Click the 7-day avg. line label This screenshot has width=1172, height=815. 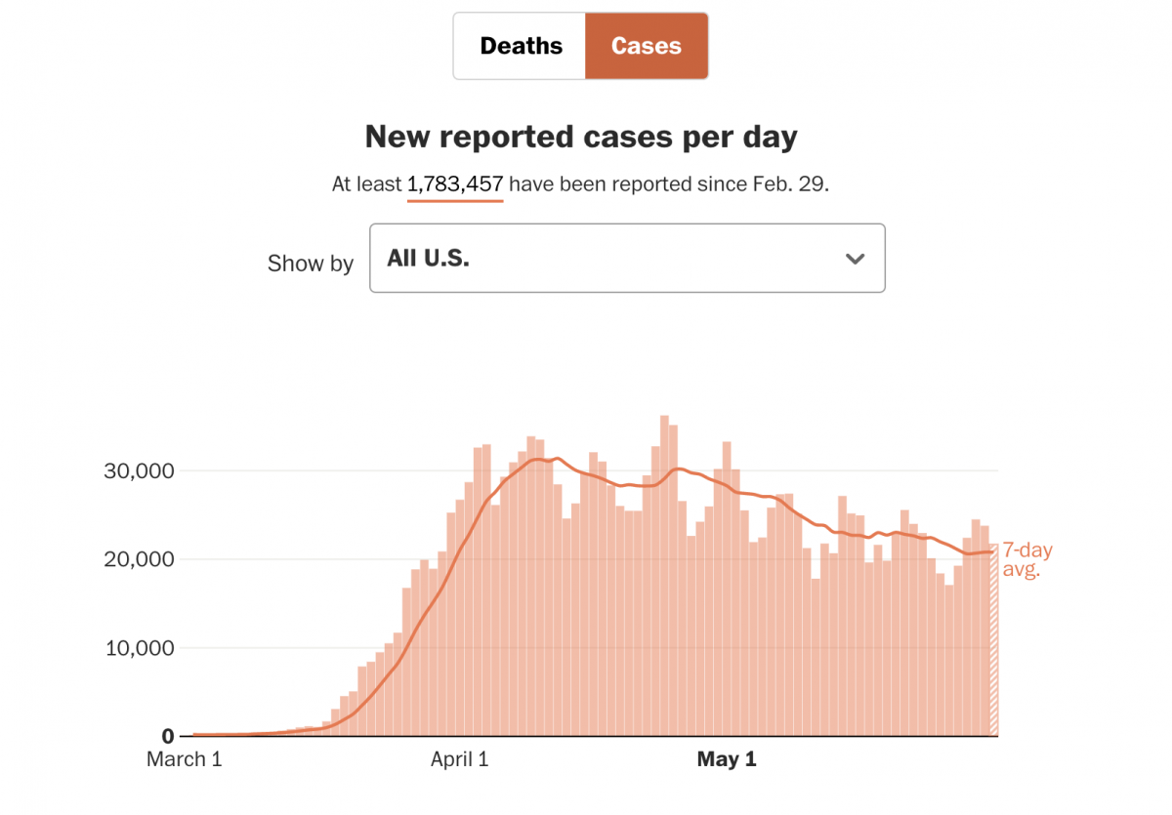pyautogui.click(x=1026, y=560)
